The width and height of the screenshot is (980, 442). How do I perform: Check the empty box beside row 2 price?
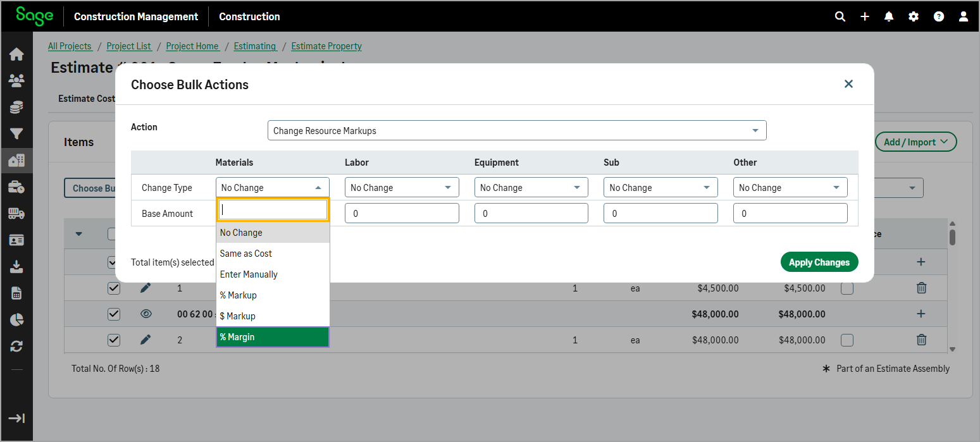click(847, 340)
